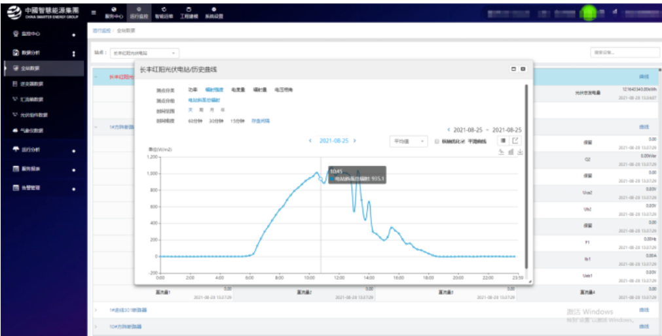
Task: Open 系统设置 in the top navigation
Action: pyautogui.click(x=213, y=12)
